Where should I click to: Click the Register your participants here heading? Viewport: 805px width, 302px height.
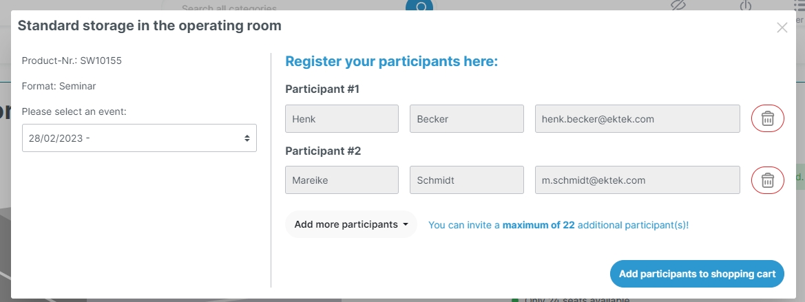(x=391, y=62)
